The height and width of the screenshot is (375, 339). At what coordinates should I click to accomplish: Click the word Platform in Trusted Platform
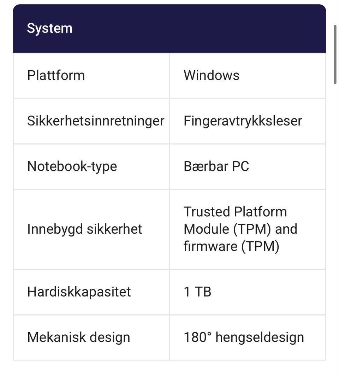[x=260, y=212]
